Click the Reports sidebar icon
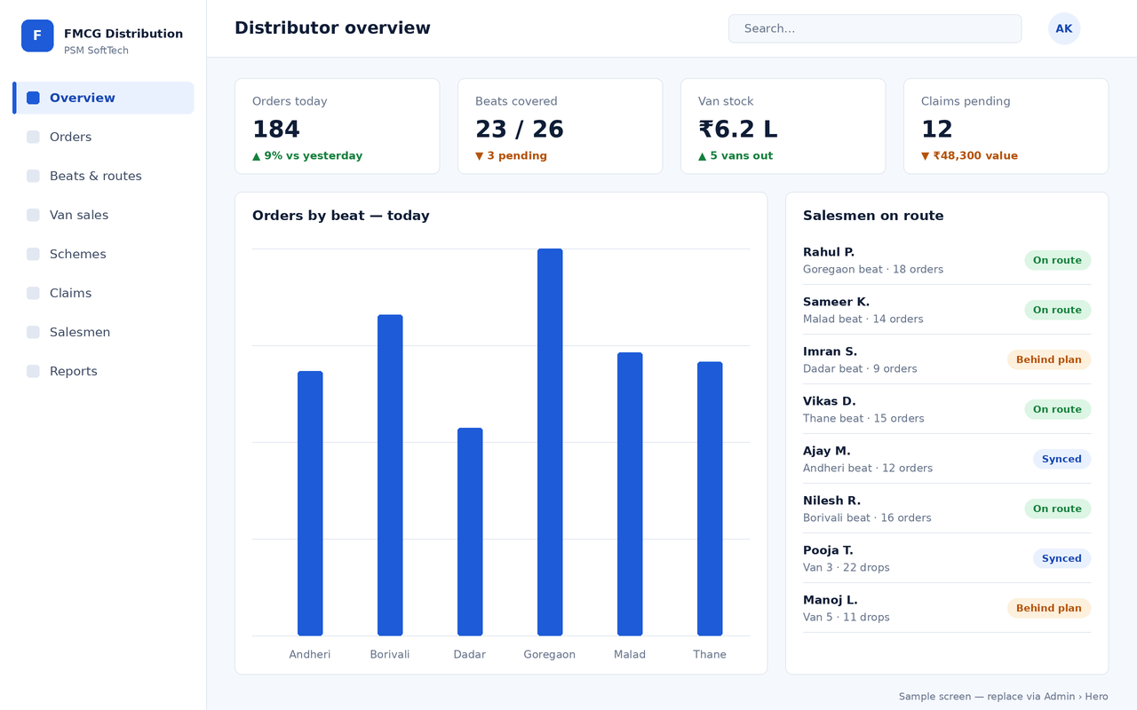This screenshot has width=1137, height=710. click(x=33, y=371)
